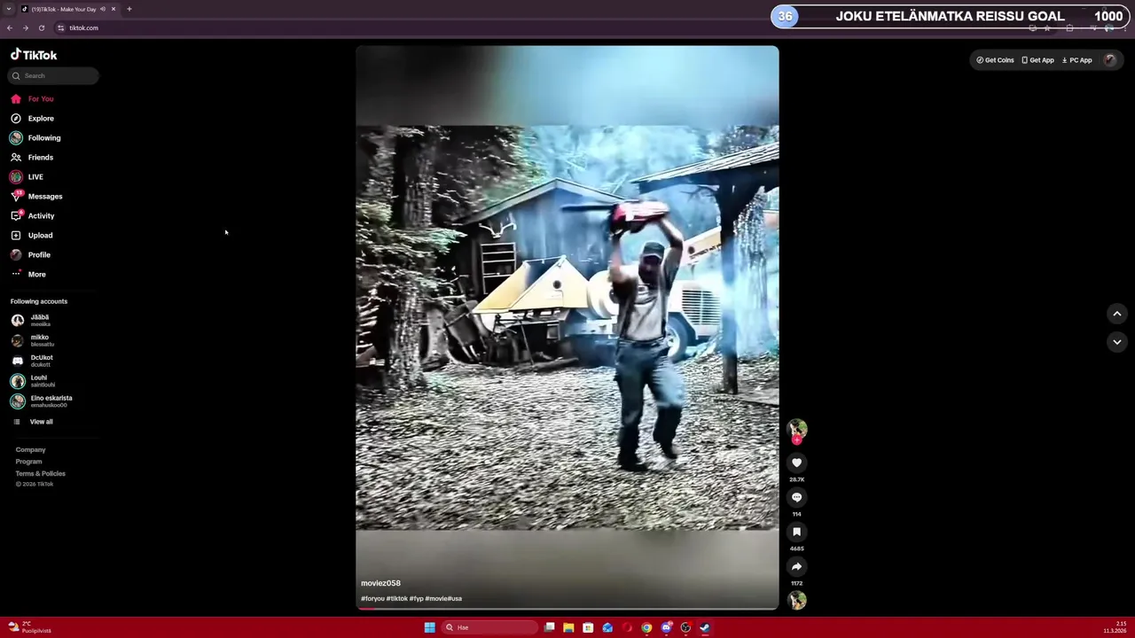Click the Get Coins button
Viewport: 1135px width, 638px height.
(x=995, y=60)
